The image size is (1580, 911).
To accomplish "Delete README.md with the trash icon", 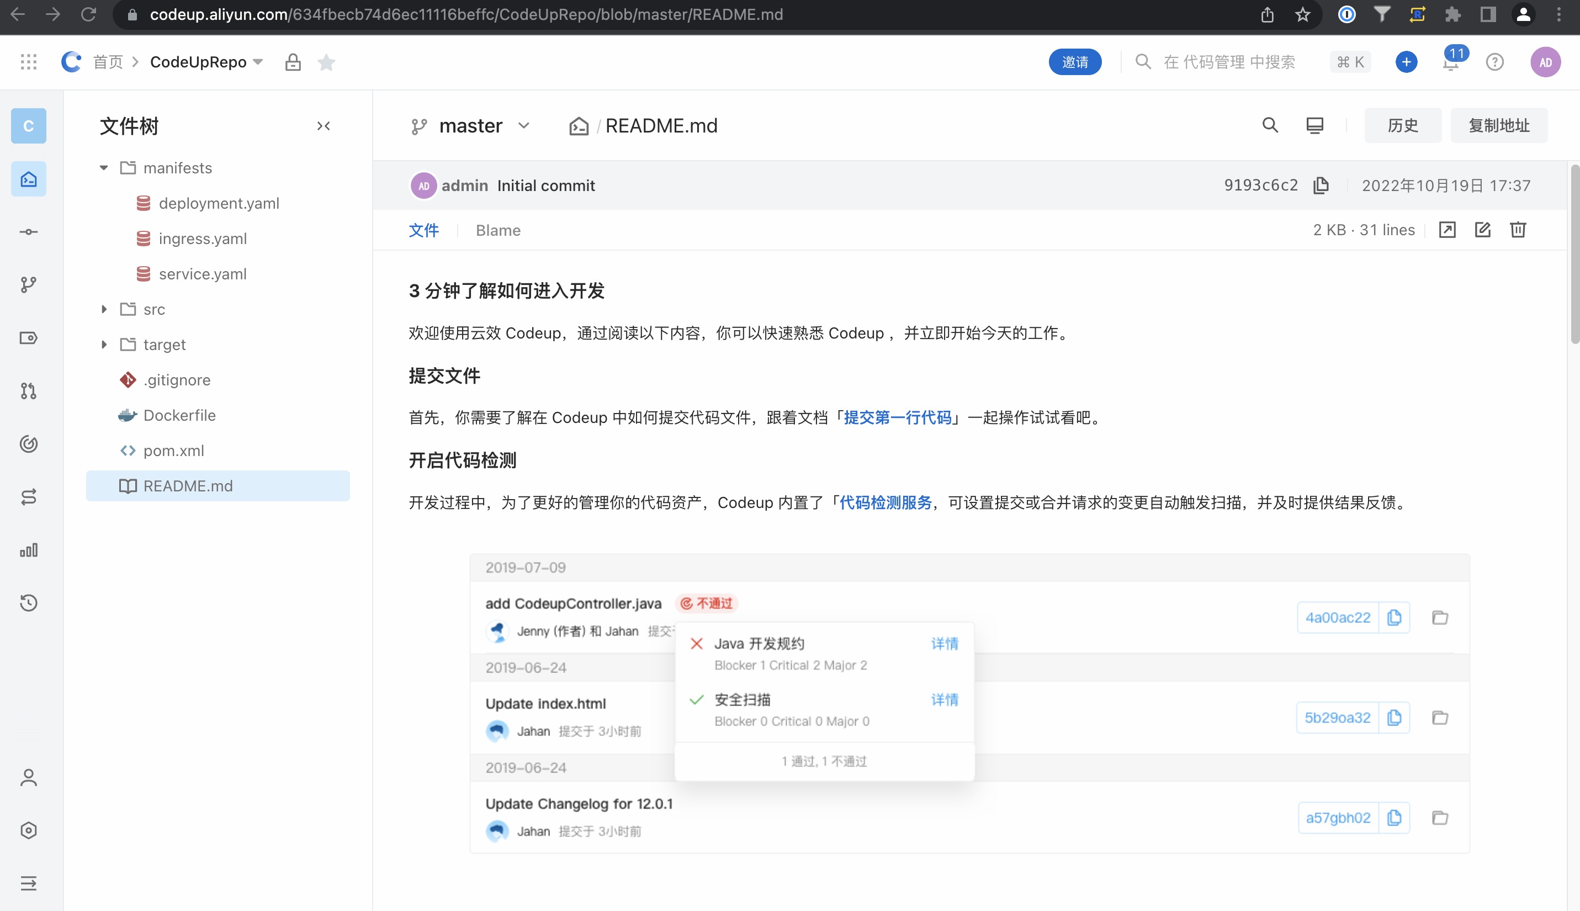I will tap(1518, 230).
